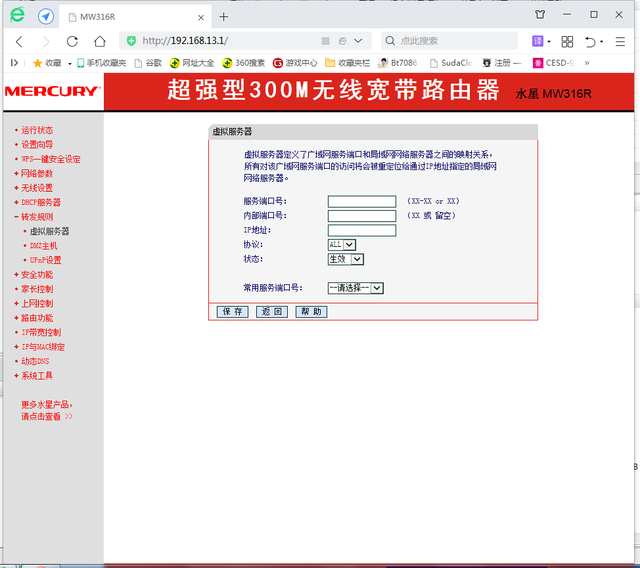The image size is (640, 568).
Task: Open the 注册 bookmark
Action: click(501, 63)
